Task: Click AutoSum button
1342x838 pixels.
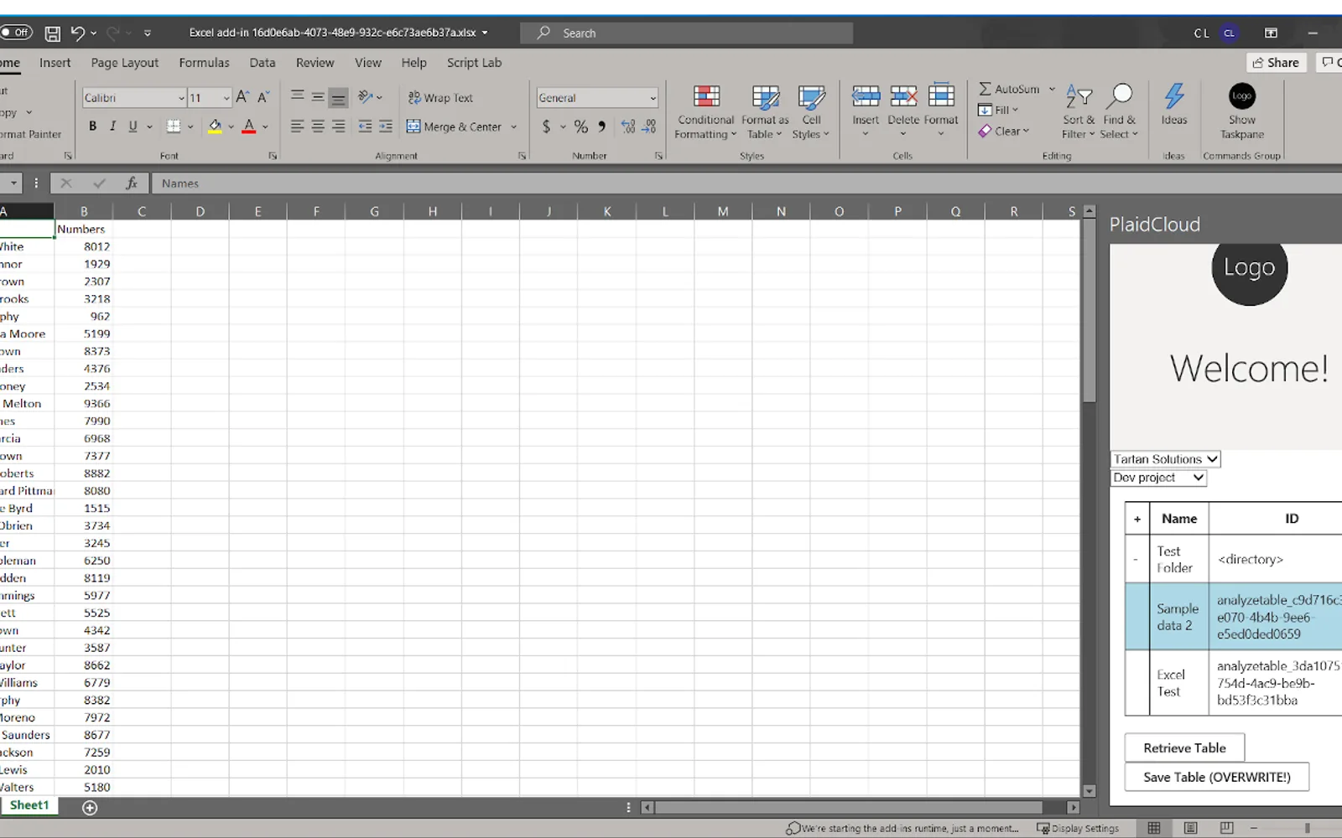Action: [x=1009, y=89]
